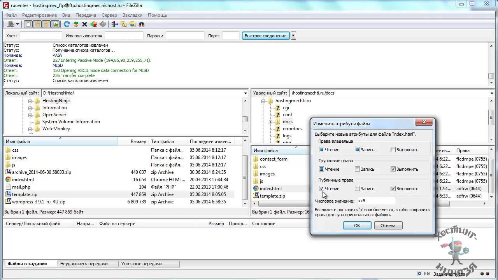
Task: Expand the OpenServer folder in local tree
Action: pos(30,115)
